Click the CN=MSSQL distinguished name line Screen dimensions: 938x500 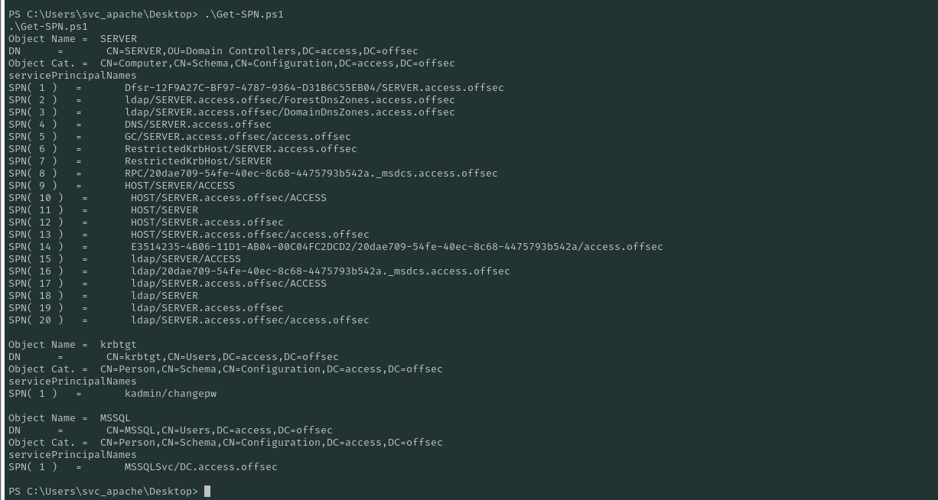point(219,430)
